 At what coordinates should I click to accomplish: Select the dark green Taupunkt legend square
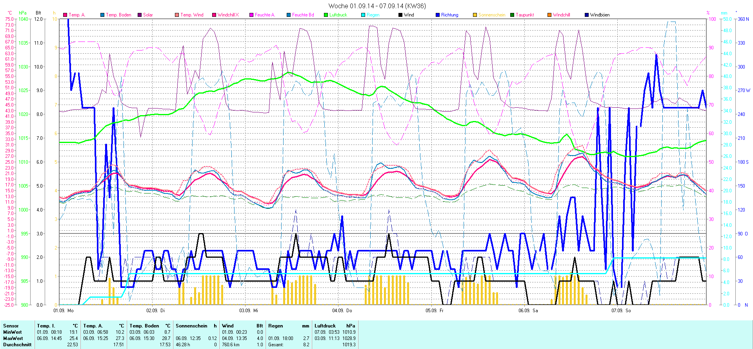[512, 15]
